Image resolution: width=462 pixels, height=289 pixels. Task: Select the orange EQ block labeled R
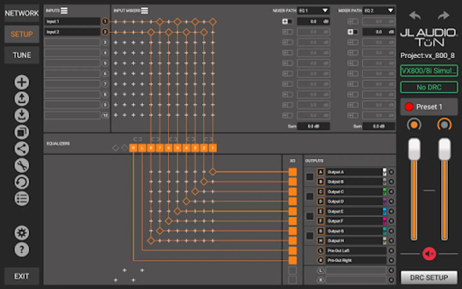coord(133,148)
